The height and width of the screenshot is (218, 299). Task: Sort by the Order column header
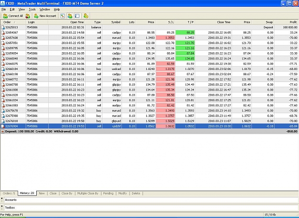13,22
